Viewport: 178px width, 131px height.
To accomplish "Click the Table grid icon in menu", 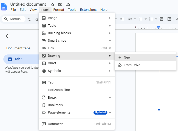I will pos(44,26).
